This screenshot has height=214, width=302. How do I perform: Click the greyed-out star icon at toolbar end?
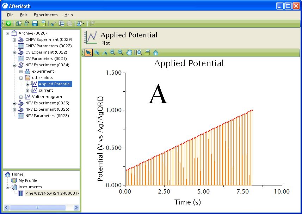[x=92, y=24]
